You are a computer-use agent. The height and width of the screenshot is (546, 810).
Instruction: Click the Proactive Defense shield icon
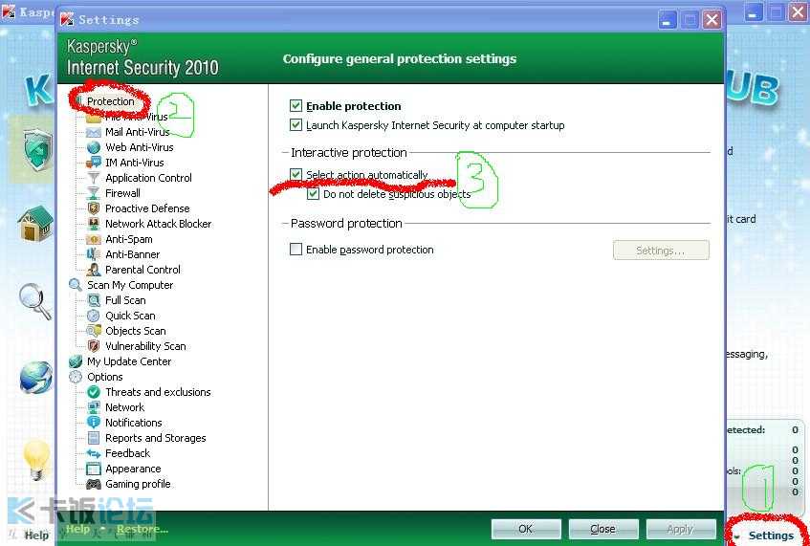(94, 208)
